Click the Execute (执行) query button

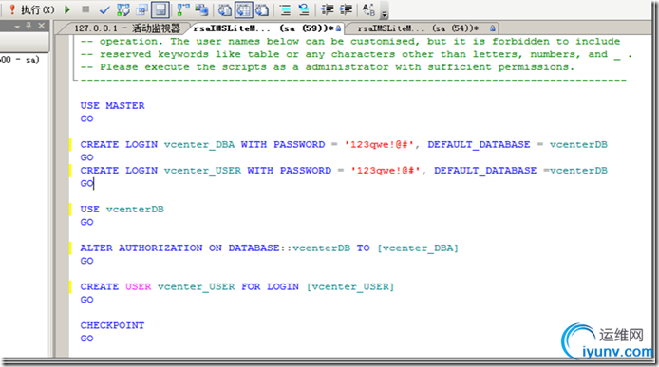point(32,9)
